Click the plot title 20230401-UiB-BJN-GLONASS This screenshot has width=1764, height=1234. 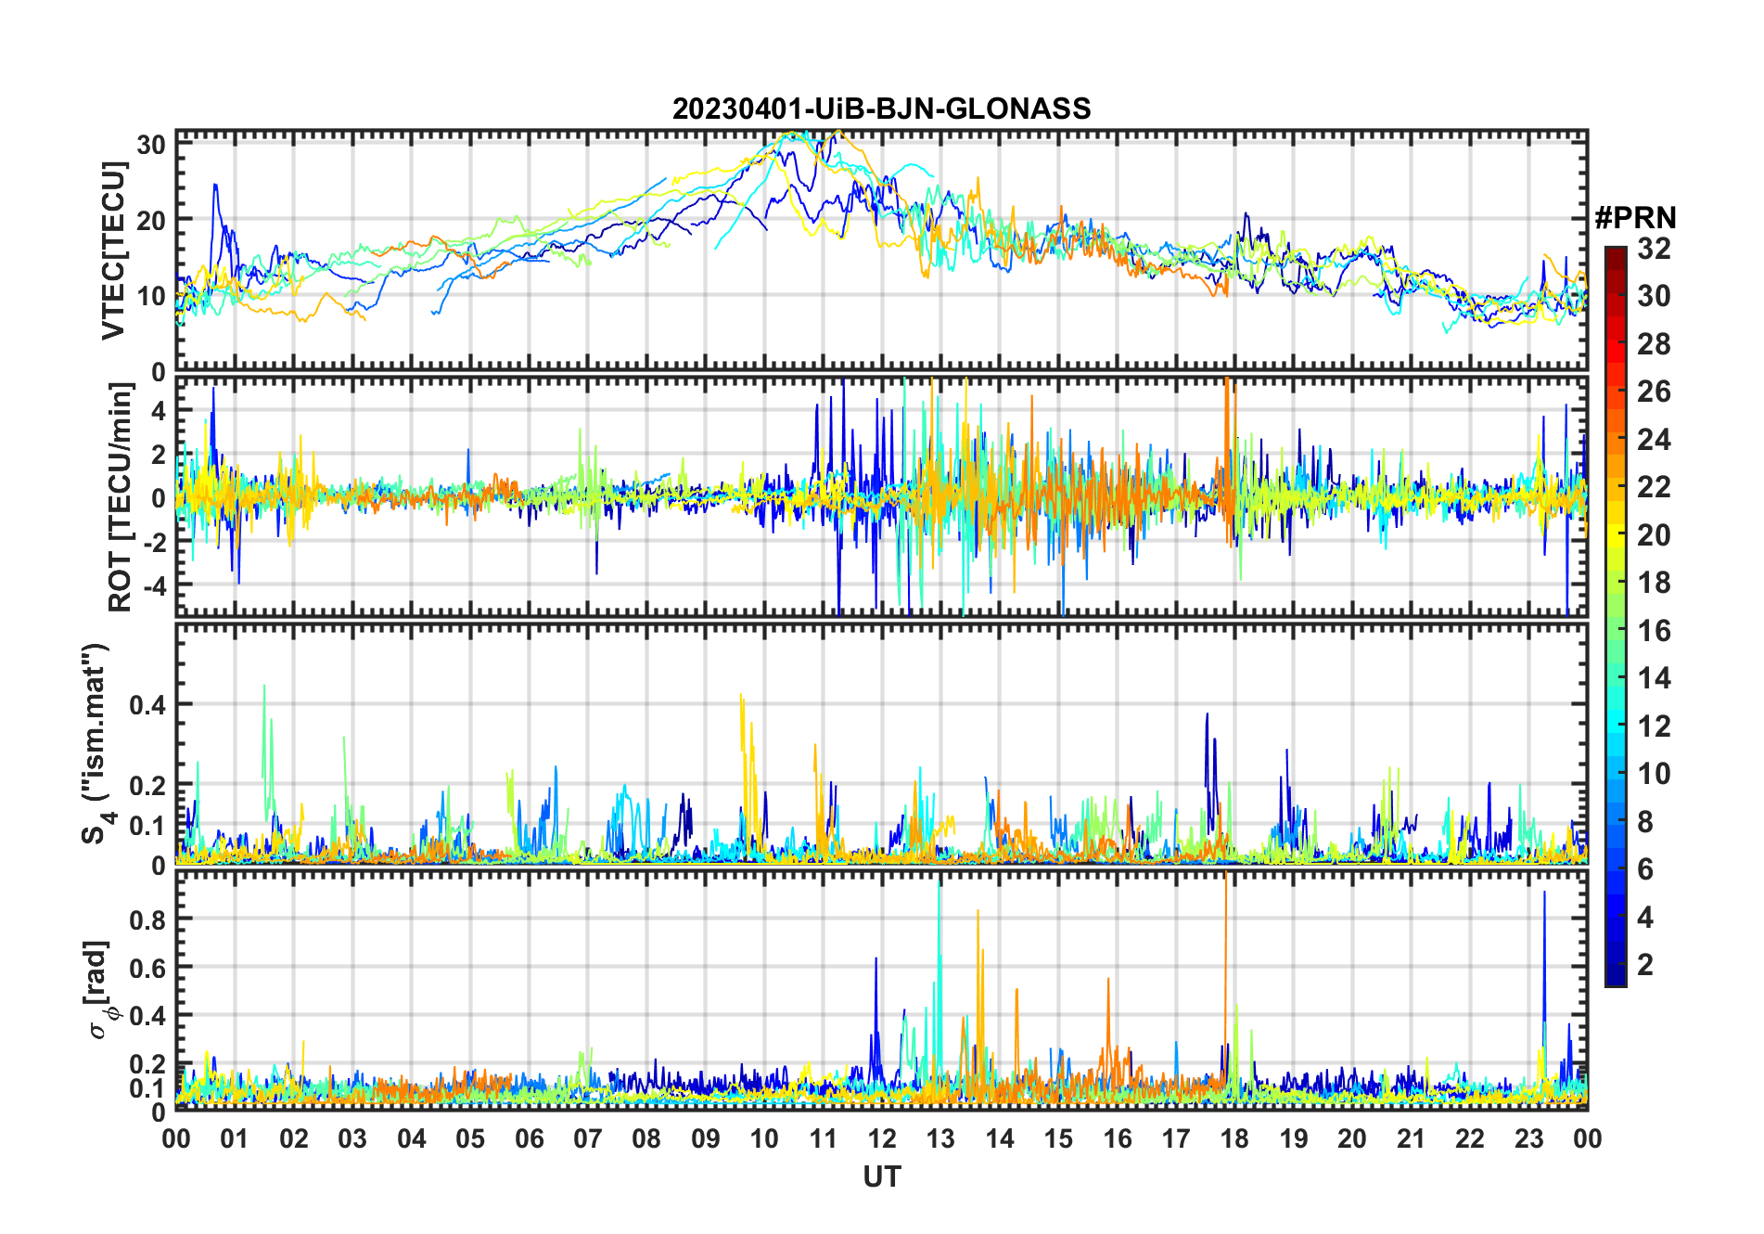pyautogui.click(x=881, y=109)
